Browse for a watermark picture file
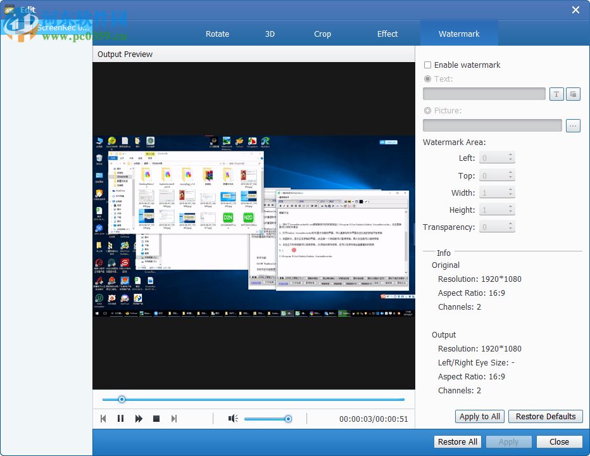Image resolution: width=590 pixels, height=456 pixels. (x=572, y=125)
